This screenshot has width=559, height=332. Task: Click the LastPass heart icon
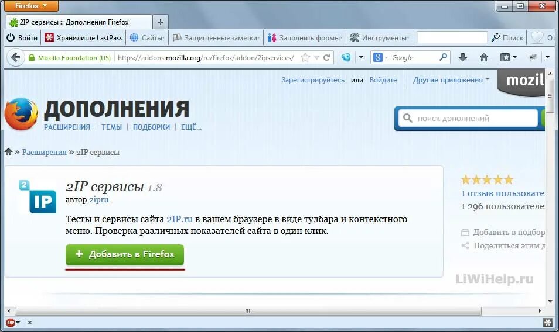pyautogui.click(x=537, y=37)
